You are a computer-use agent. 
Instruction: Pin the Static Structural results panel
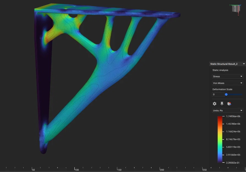tap(222, 104)
